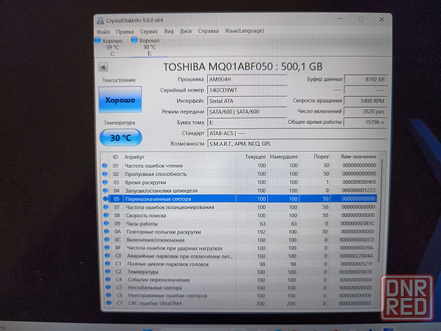The image size is (441, 331).
Task: Select row C4 События переназначения
Action: click(x=240, y=280)
